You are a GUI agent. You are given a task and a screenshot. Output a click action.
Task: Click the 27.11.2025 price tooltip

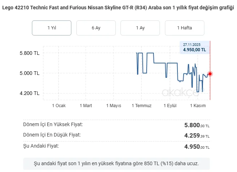coord(194,48)
